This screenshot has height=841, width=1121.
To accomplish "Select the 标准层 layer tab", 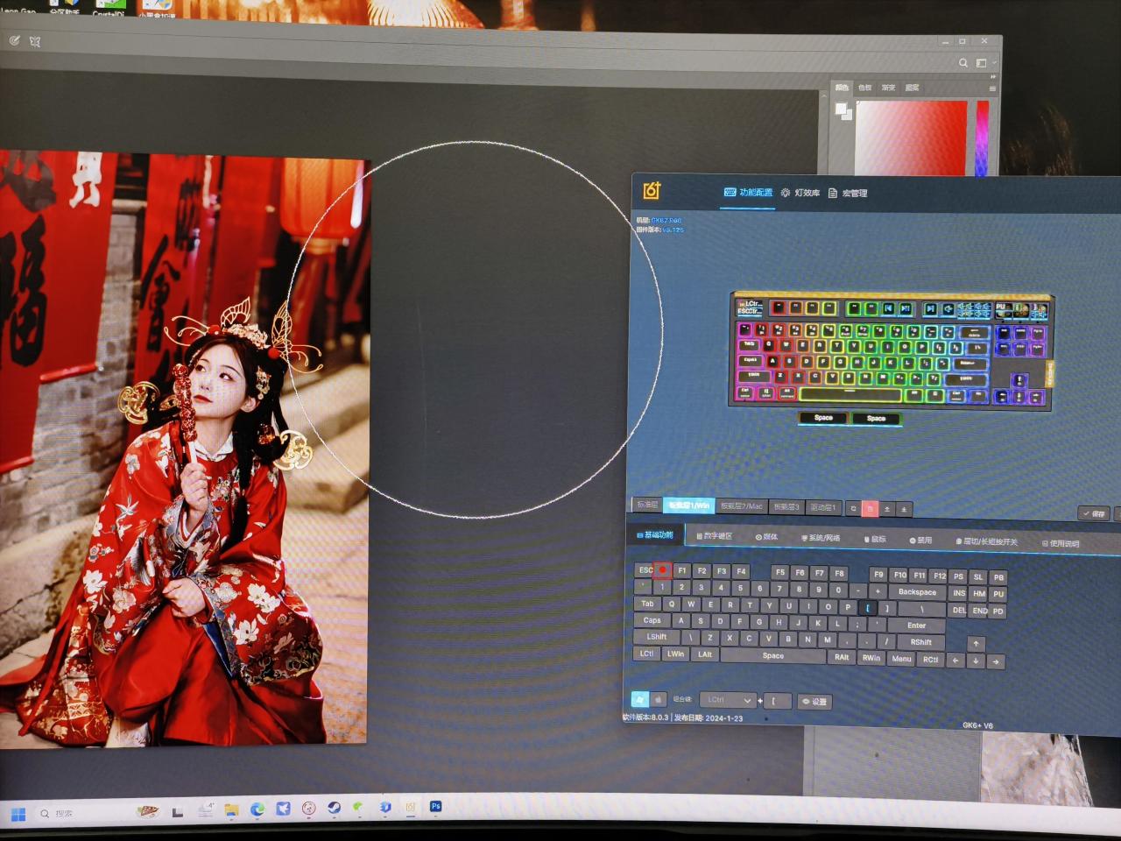I will [x=647, y=505].
